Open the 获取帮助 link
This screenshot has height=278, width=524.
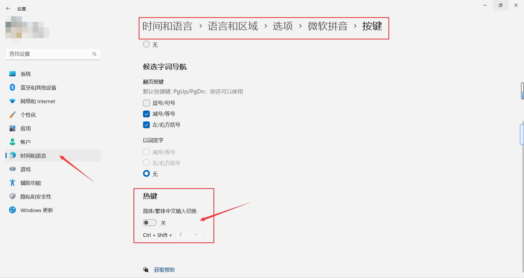pyautogui.click(x=164, y=270)
